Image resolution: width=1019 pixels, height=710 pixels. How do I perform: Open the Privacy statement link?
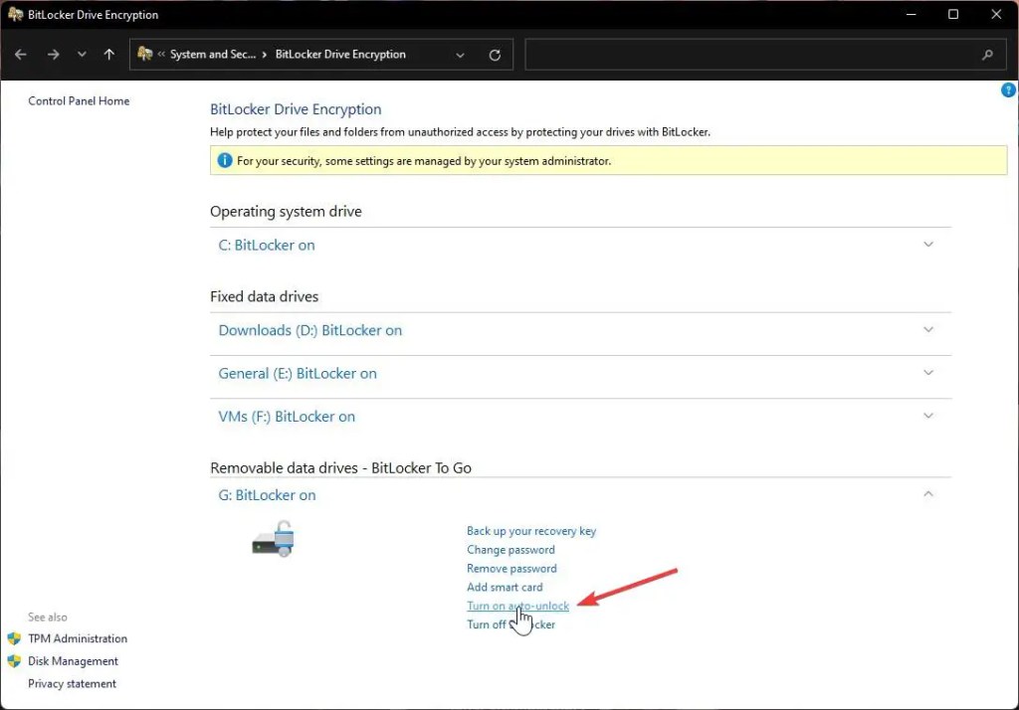pos(72,683)
